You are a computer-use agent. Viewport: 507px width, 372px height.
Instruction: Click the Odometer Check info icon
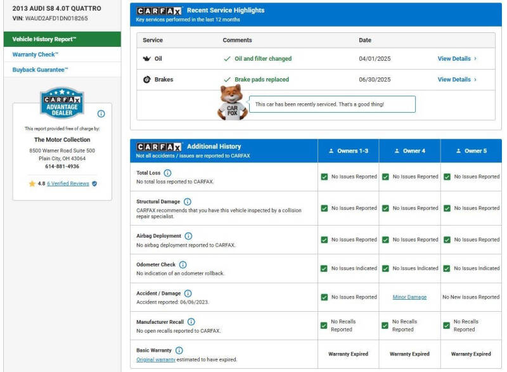[183, 264]
